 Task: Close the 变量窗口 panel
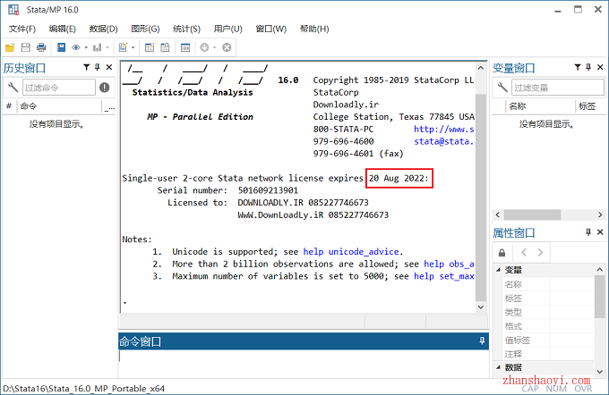(600, 67)
